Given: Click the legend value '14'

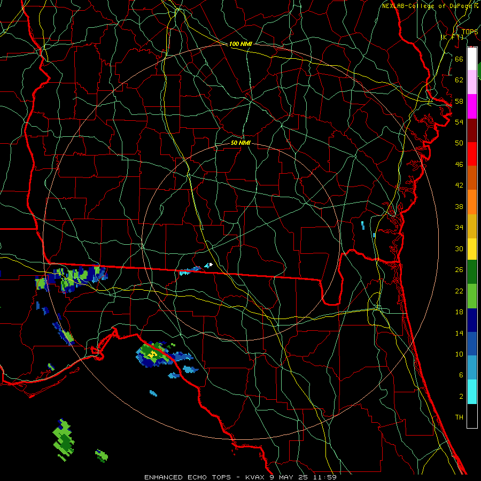Looking at the screenshot, I should pos(459,333).
